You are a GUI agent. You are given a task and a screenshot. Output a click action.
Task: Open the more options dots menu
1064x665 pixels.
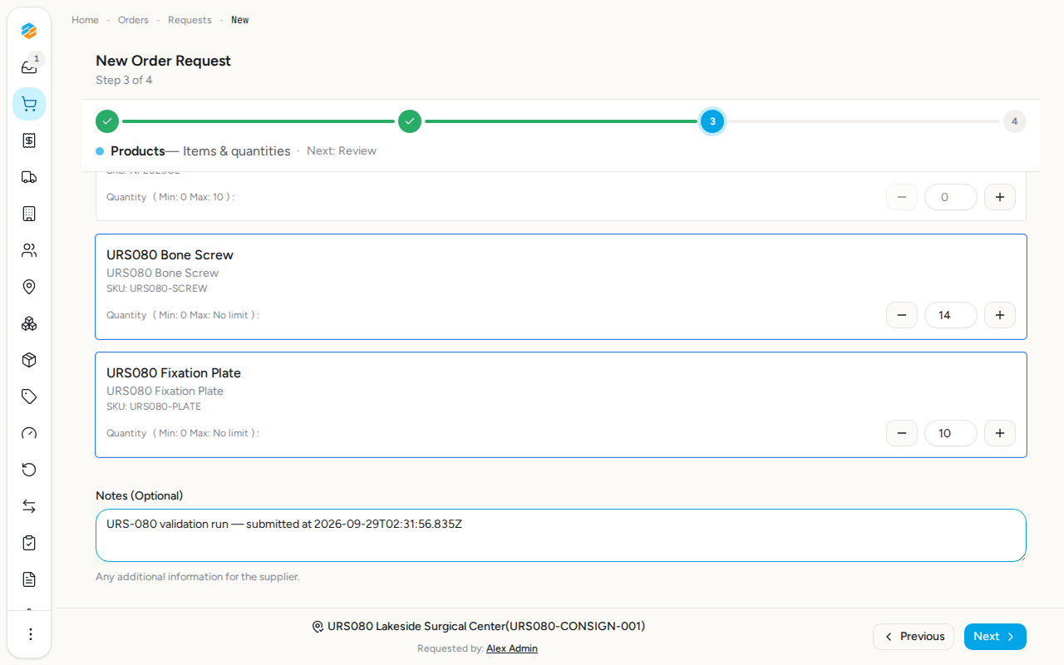coord(30,634)
